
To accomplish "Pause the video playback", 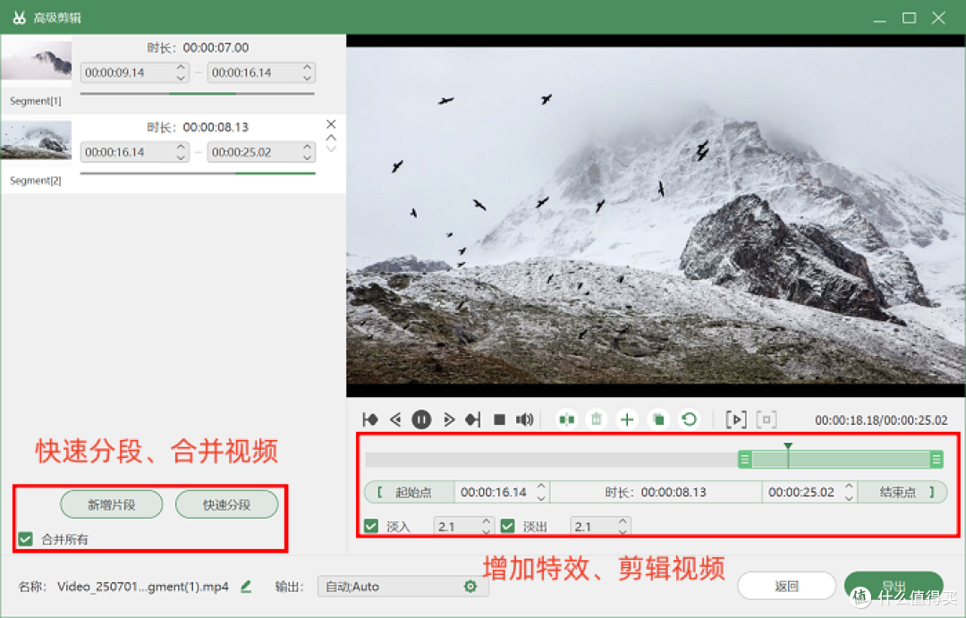I will [421, 419].
